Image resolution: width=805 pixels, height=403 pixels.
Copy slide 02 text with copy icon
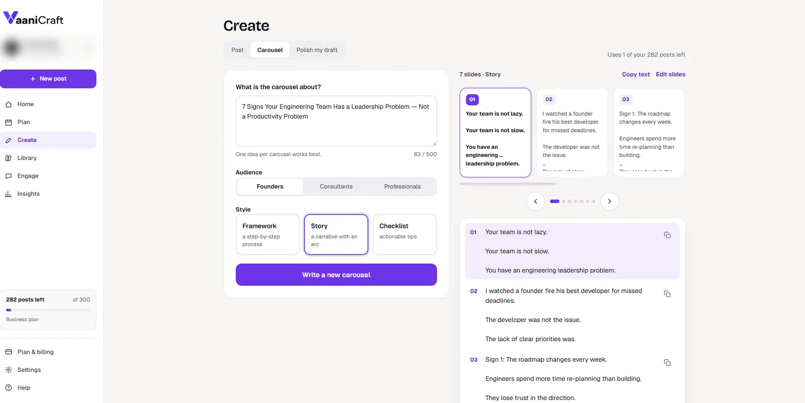(x=667, y=294)
